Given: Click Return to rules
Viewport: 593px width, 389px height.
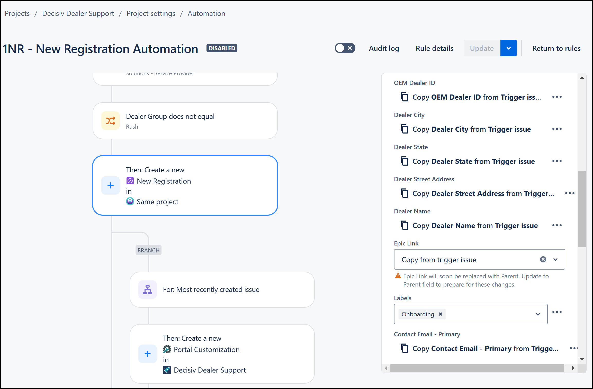Looking at the screenshot, I should [x=556, y=48].
